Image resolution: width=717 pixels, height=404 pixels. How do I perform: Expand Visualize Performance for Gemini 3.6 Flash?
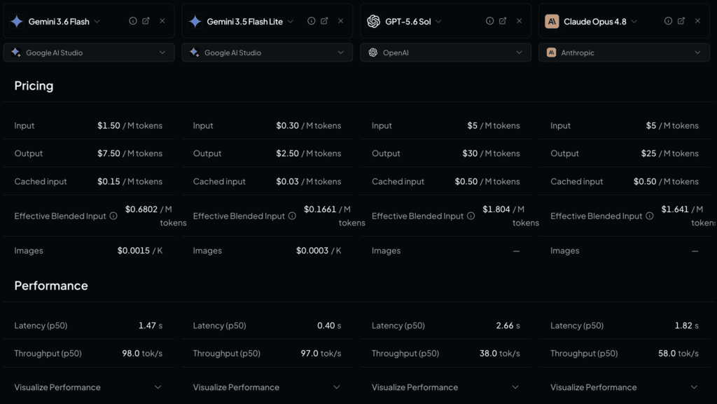(x=88, y=387)
